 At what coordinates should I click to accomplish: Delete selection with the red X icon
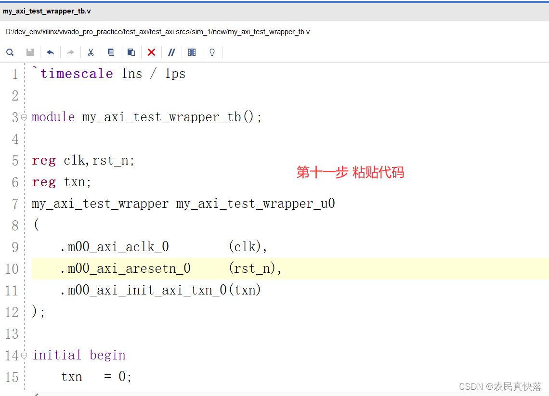pos(151,52)
